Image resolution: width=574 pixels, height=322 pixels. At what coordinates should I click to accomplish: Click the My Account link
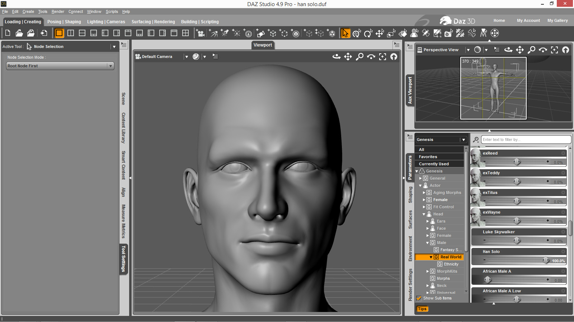[528, 20]
